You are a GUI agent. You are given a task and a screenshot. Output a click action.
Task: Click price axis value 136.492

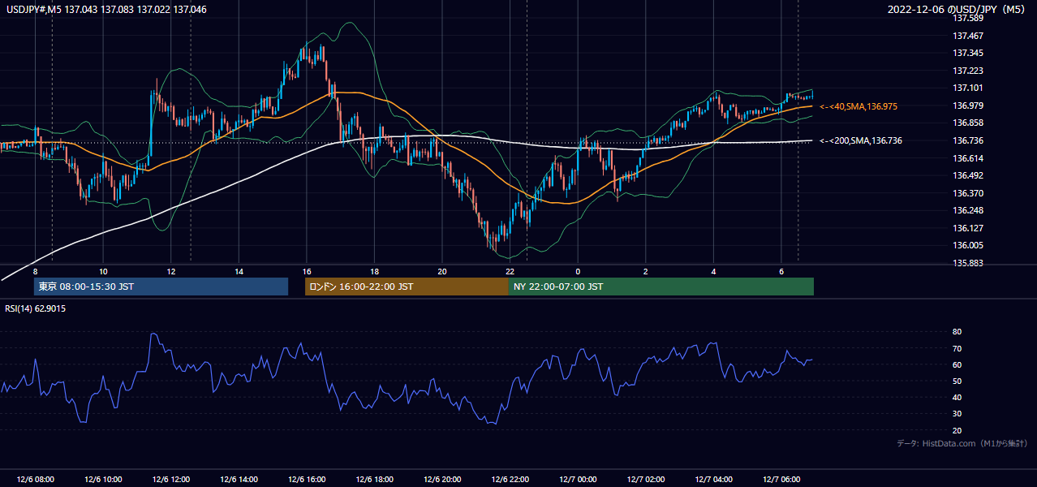968,175
